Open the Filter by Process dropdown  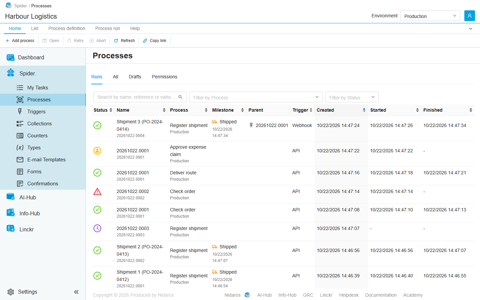(x=256, y=97)
